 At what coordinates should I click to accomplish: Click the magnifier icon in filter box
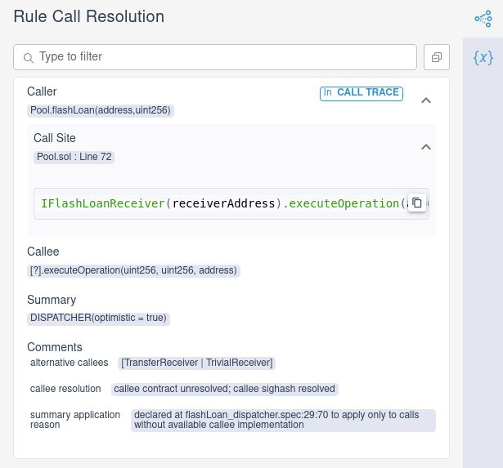coord(29,58)
